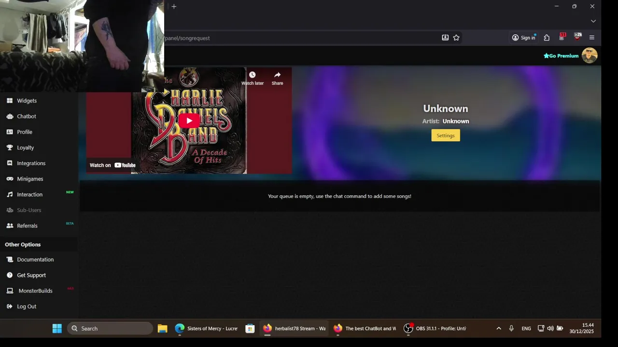Click the empty queue message text
Screen dimensions: 618x347
pos(339,196)
